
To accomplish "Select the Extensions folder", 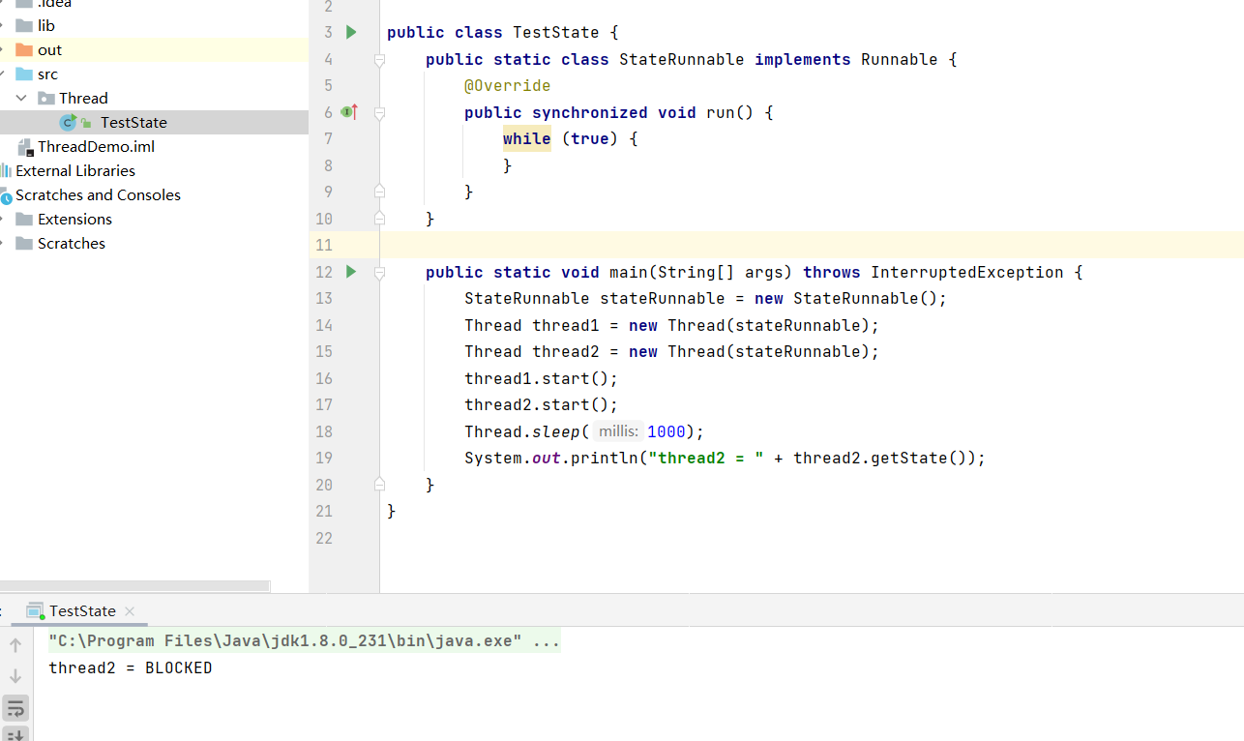I will tap(74, 219).
